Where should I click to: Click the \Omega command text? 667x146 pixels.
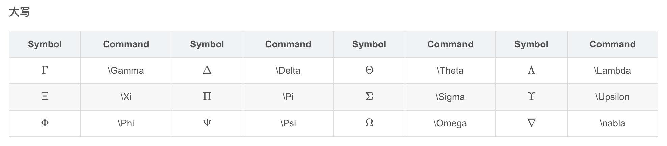(450, 123)
